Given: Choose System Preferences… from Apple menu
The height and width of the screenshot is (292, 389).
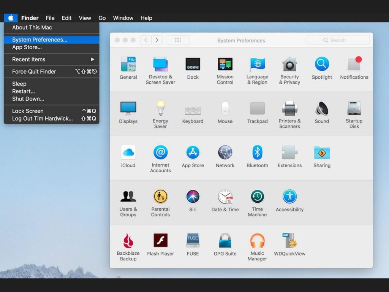Looking at the screenshot, I should click(x=52, y=40).
